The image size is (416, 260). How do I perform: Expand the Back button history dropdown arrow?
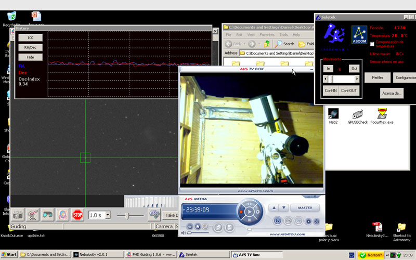(x=244, y=44)
